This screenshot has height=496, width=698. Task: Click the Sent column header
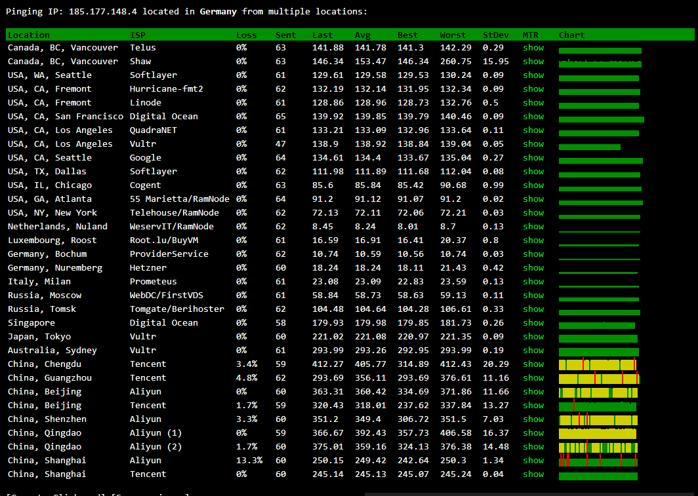(286, 35)
